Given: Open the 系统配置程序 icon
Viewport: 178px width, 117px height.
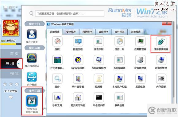Looking at the screenshot, I should click(99, 60).
